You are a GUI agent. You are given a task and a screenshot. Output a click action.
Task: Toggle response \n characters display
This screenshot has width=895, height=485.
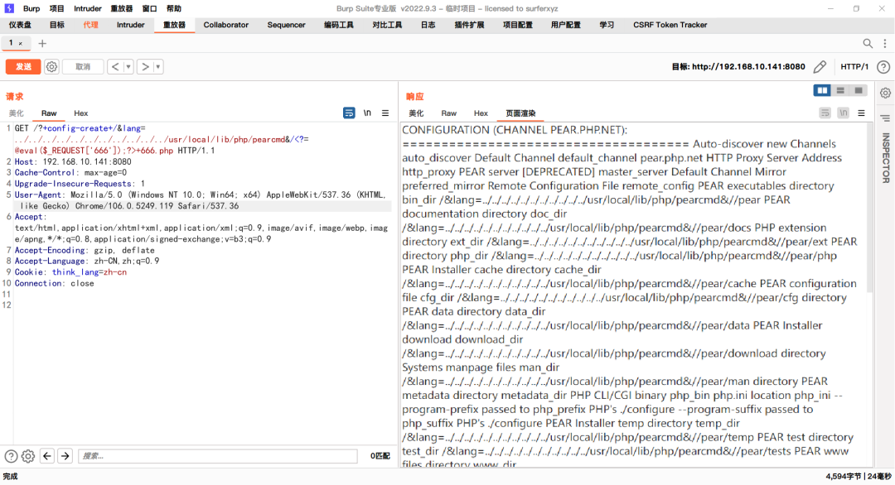pos(843,113)
